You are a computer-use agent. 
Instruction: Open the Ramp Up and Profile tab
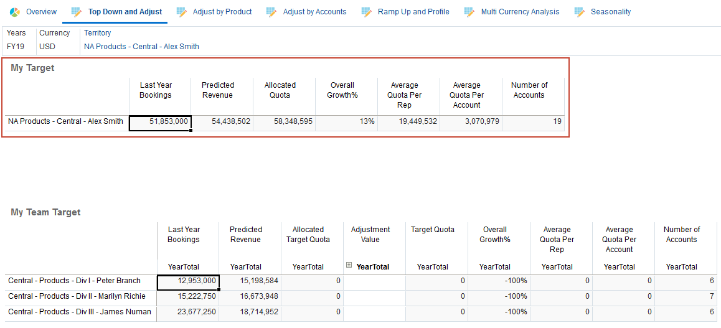coord(413,12)
